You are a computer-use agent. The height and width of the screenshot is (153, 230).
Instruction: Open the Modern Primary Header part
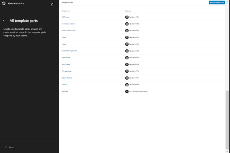coord(69,51)
